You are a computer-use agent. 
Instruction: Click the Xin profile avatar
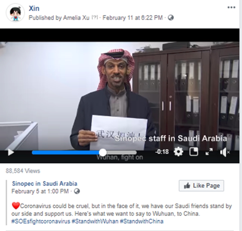coord(15,13)
